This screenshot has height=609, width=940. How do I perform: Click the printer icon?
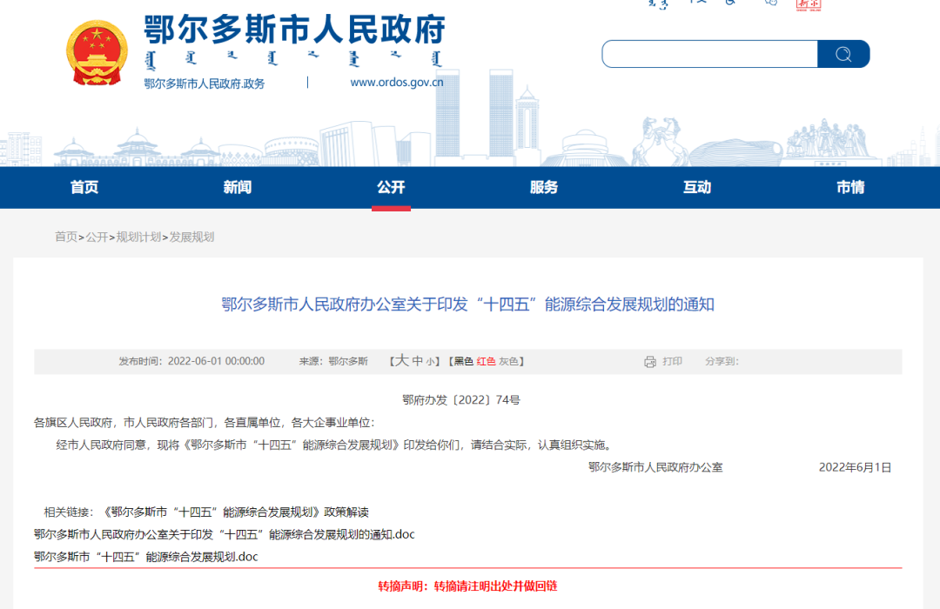click(650, 362)
